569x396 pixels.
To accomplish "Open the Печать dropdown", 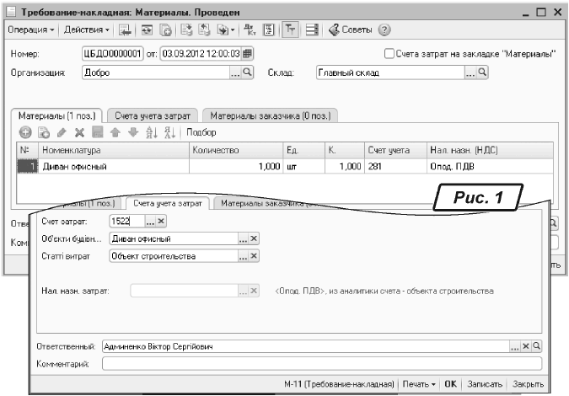I will pyautogui.click(x=419, y=383).
